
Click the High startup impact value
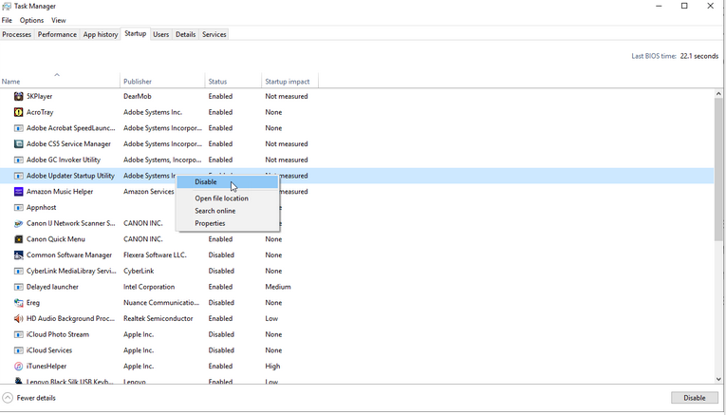coord(272,366)
